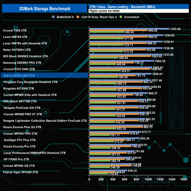Click the 'Battlefield V' legend label
Viewport: 191px width, 191px height.
(x=65, y=17)
